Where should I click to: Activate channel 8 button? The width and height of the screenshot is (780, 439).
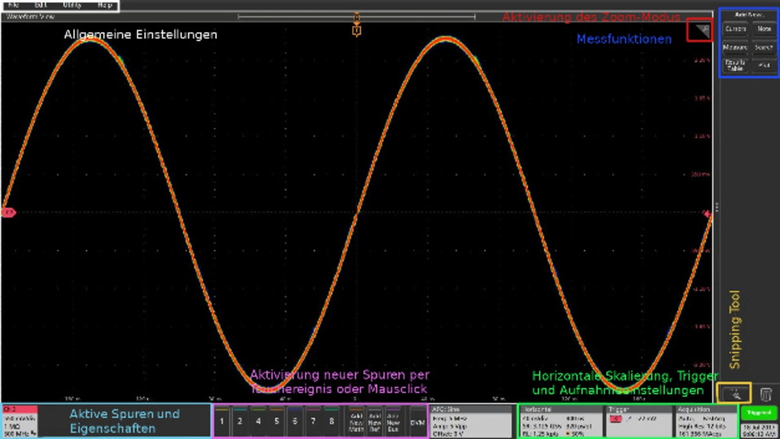coord(331,421)
